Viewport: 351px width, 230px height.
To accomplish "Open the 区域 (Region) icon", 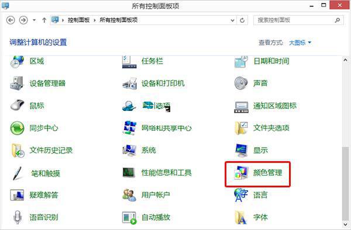I will point(17,62).
